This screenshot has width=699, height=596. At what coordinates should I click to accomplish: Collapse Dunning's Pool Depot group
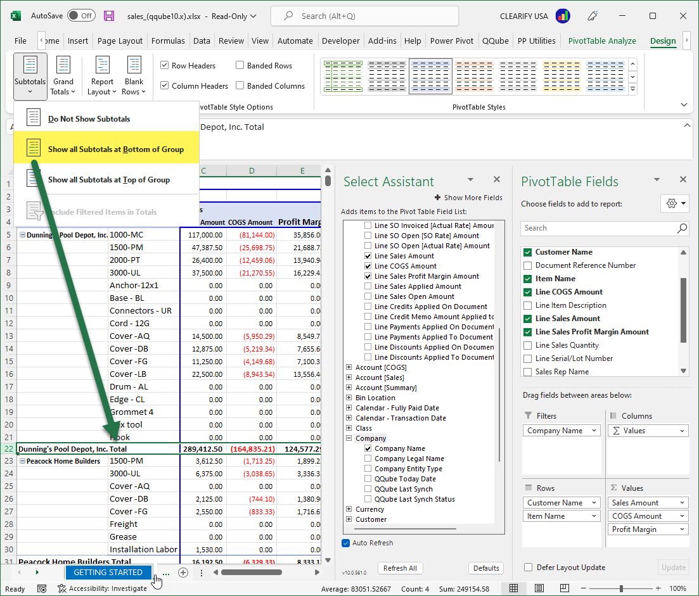click(22, 235)
